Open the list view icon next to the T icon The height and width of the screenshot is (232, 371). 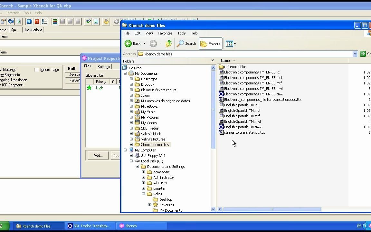click(x=45, y=21)
